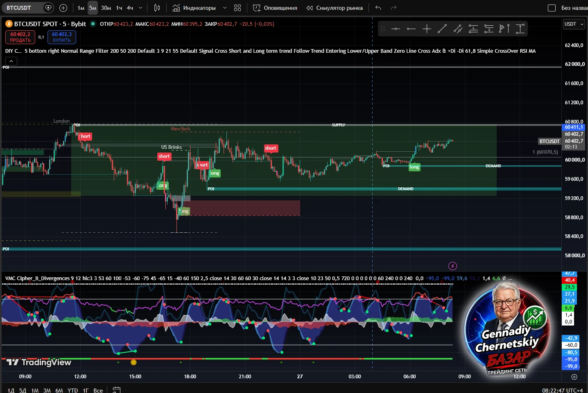Select the fixed range volume profile tool

pyautogui.click(x=504, y=29)
